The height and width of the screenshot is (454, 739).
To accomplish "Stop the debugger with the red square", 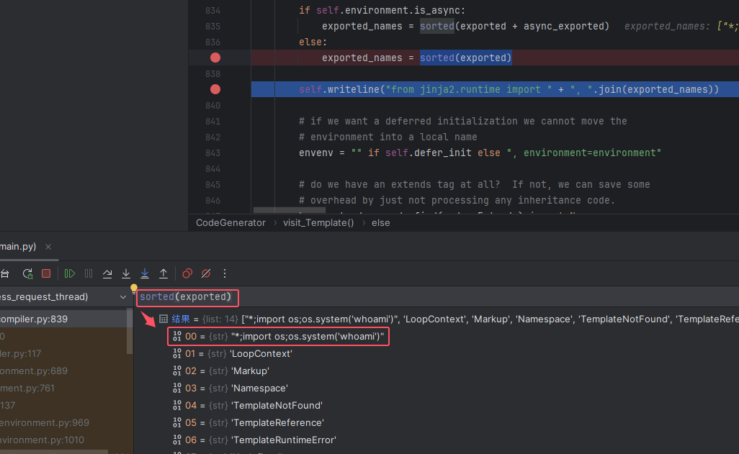I will tap(46, 273).
